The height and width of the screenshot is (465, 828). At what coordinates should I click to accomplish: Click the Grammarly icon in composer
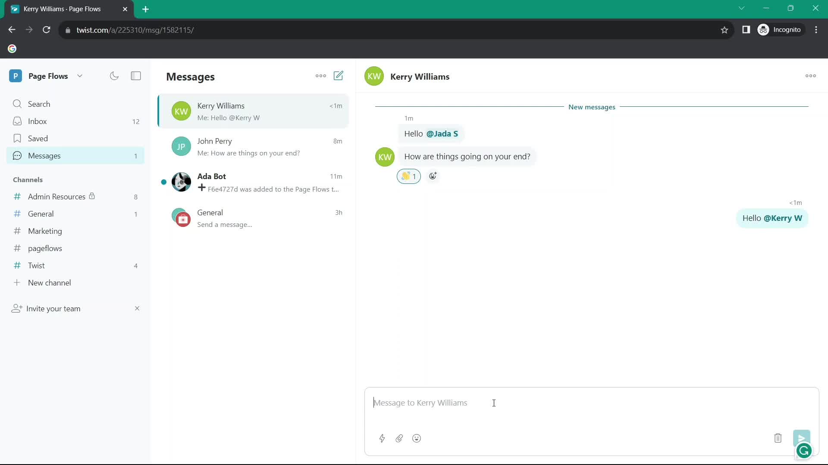click(804, 451)
